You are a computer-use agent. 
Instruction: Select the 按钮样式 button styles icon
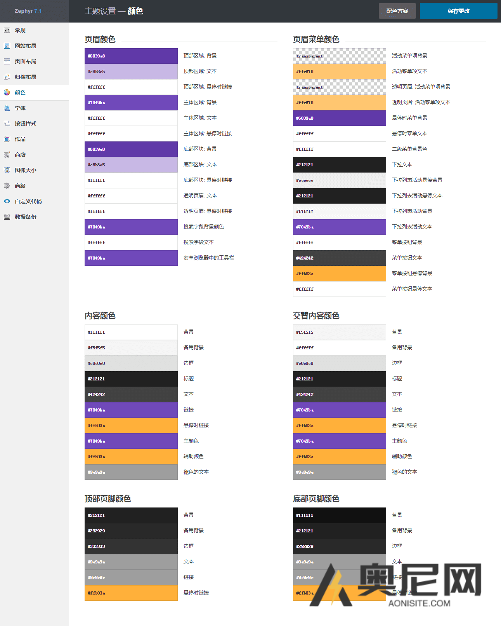click(x=7, y=124)
